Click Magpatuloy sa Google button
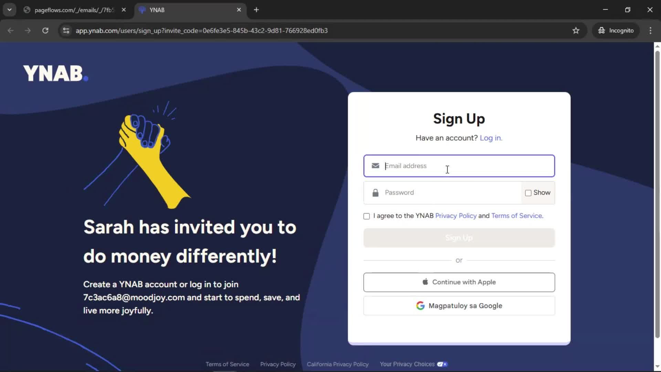This screenshot has width=661, height=372. pyautogui.click(x=459, y=306)
